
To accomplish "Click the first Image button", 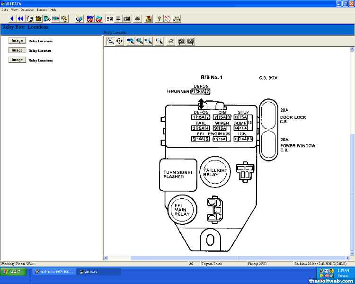I will (17, 41).
